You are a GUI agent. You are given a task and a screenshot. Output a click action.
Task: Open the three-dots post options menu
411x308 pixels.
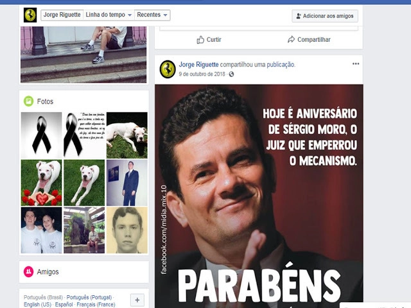[356, 64]
